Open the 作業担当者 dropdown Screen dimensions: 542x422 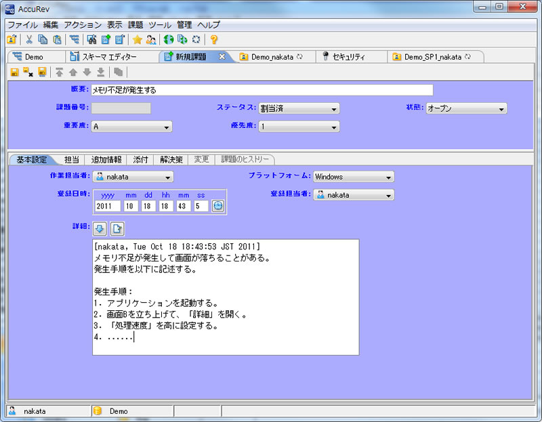point(133,177)
